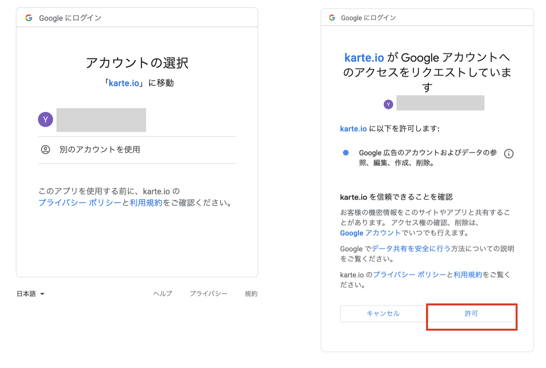Screen dimensions: 546x368
Task: Click the blue bullet beside Google 広告 permission
Action: click(345, 152)
